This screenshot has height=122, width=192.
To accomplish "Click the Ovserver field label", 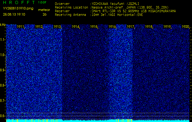I will click(x=62, y=4).
